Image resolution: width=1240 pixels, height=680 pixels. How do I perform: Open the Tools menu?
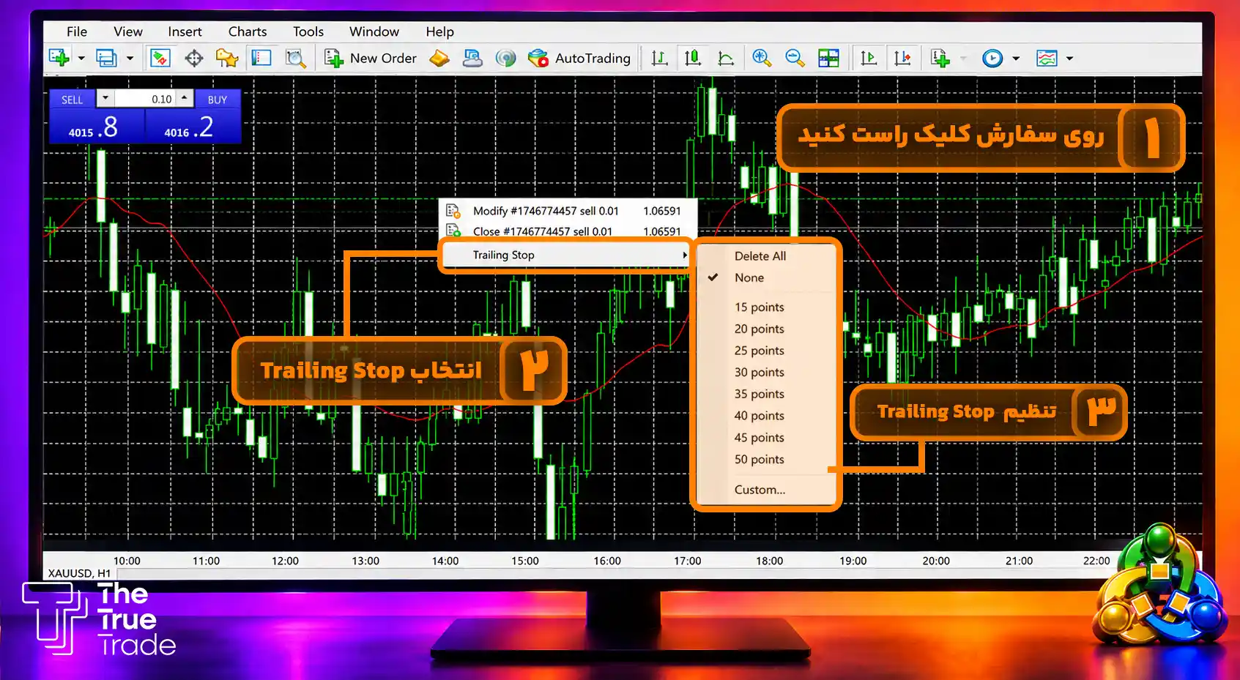[308, 31]
